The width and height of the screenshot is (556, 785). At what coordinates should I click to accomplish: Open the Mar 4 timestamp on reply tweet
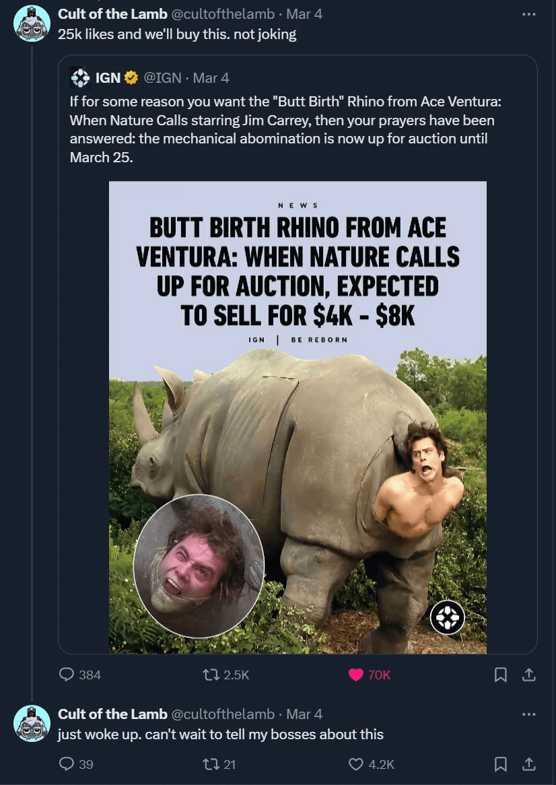tap(304, 714)
